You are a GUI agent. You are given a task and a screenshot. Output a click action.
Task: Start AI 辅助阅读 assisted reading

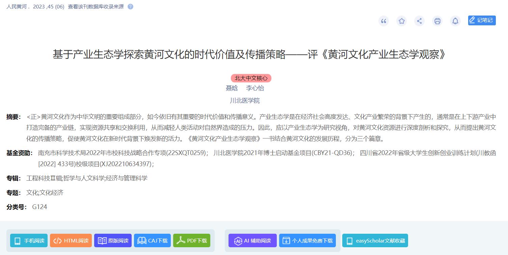pyautogui.click(x=252, y=240)
